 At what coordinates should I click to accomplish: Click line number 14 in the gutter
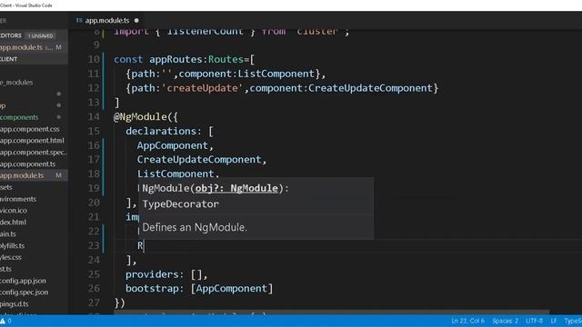pyautogui.click(x=94, y=117)
